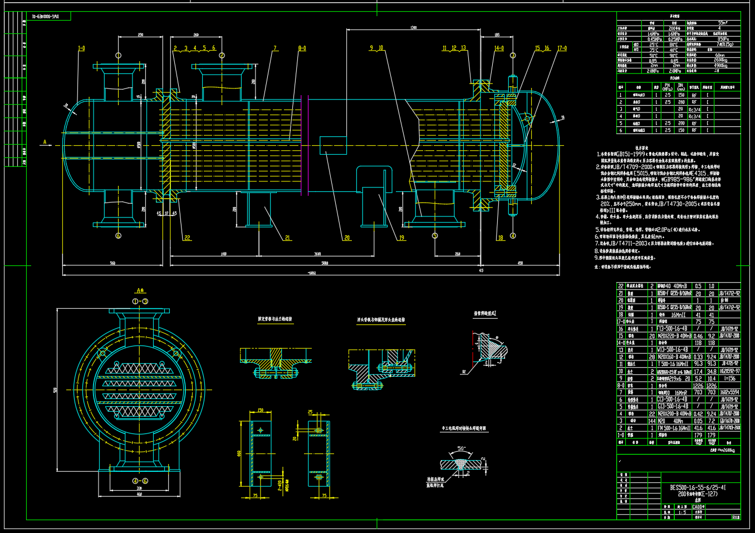Image resolution: width=755 pixels, height=533 pixels.
Task: Click the nameplate rectangle on the shell
Action: pos(333,145)
